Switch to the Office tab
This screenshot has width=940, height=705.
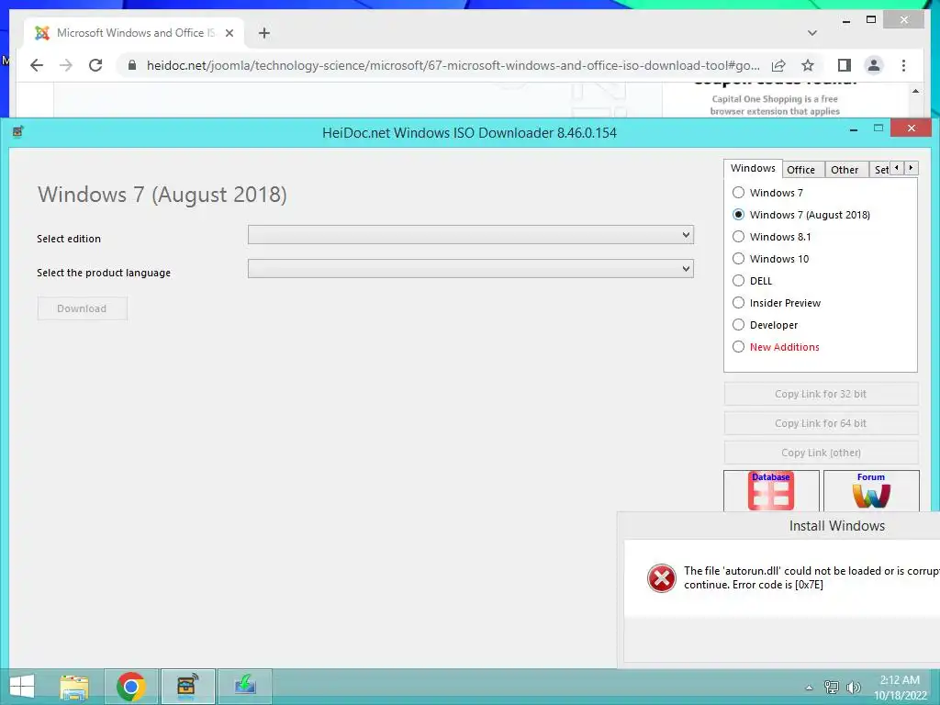(800, 170)
